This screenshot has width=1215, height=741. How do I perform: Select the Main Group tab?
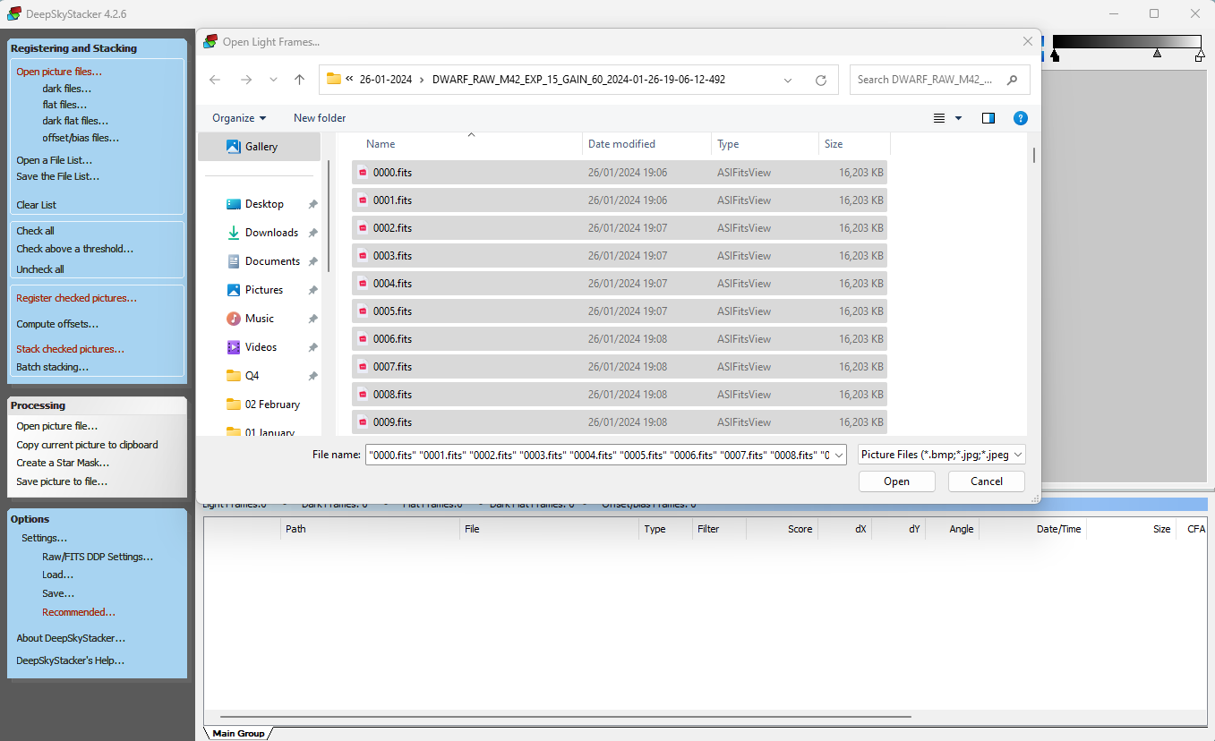[238, 733]
